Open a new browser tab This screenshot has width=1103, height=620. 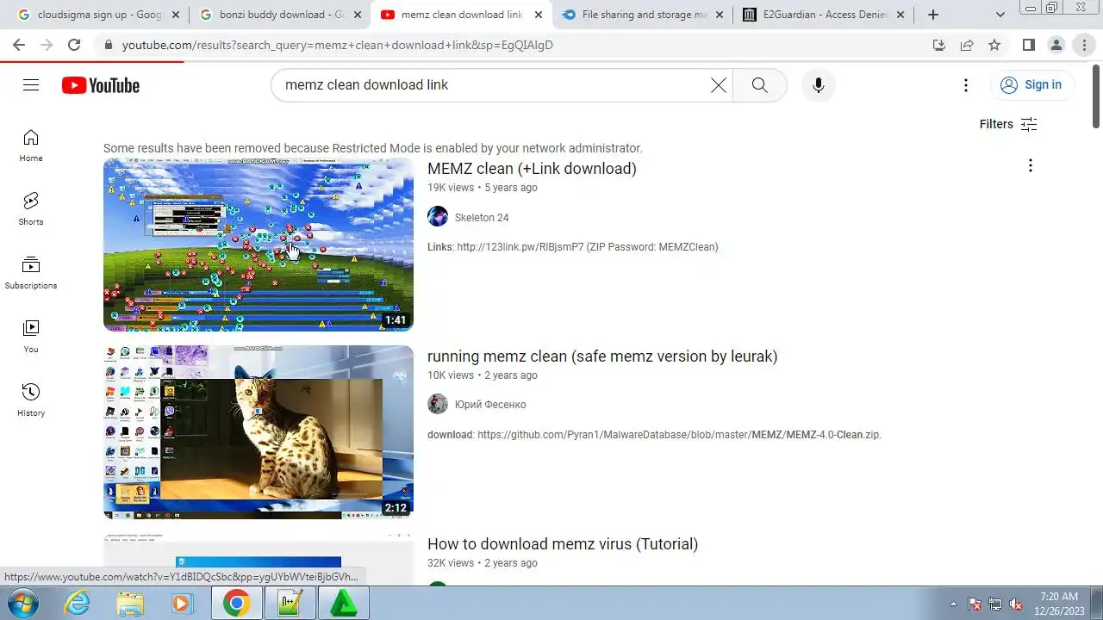tap(933, 15)
